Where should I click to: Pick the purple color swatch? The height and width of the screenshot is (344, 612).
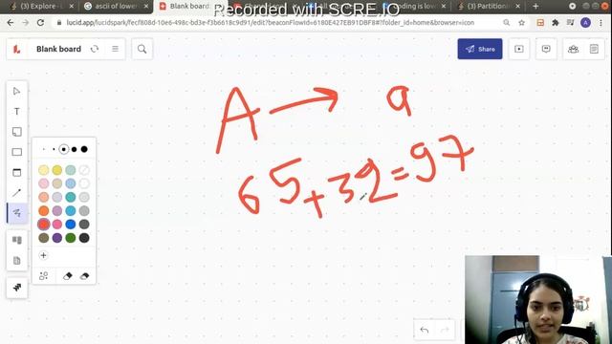[57, 238]
